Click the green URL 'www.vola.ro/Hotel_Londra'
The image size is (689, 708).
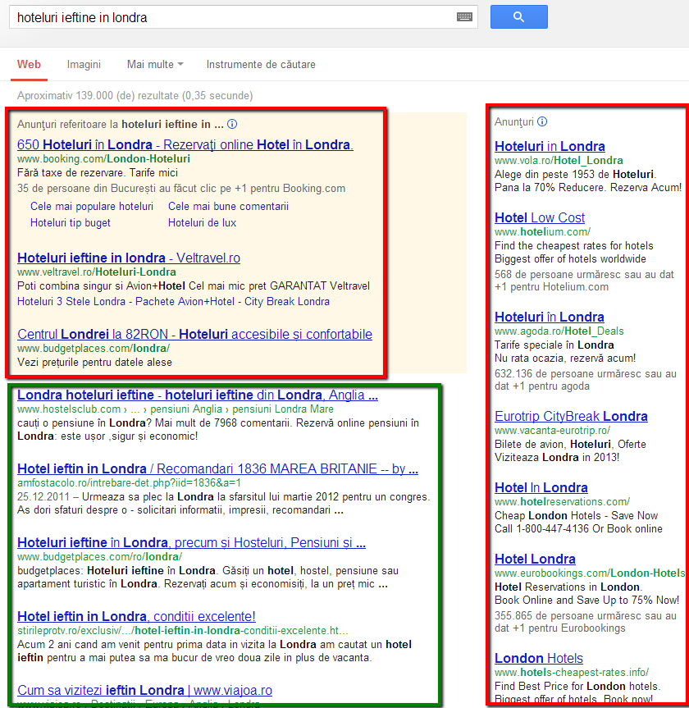pyautogui.click(x=559, y=160)
